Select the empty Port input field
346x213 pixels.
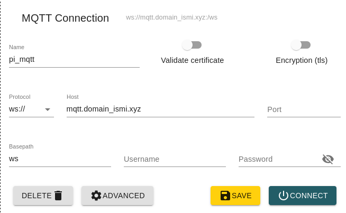[x=303, y=109]
